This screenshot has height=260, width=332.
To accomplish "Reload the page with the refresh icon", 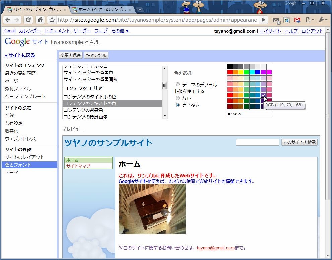I will 28,20.
